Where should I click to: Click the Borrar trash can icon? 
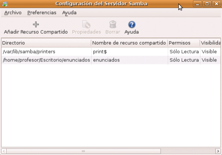click(x=113, y=25)
